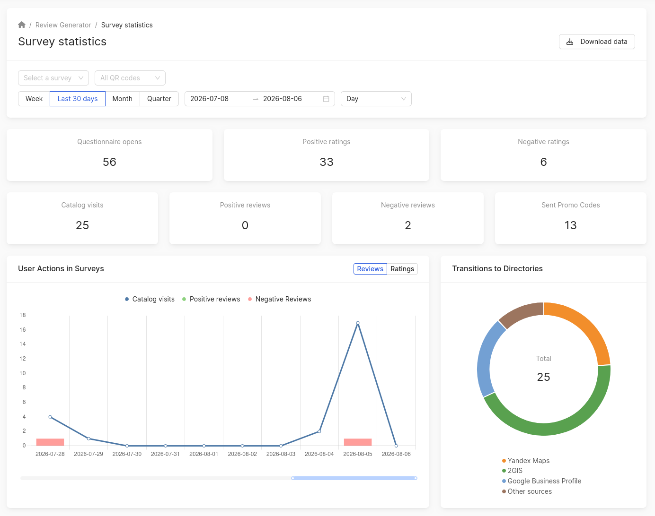Expand the All QR codes dropdown

click(130, 78)
